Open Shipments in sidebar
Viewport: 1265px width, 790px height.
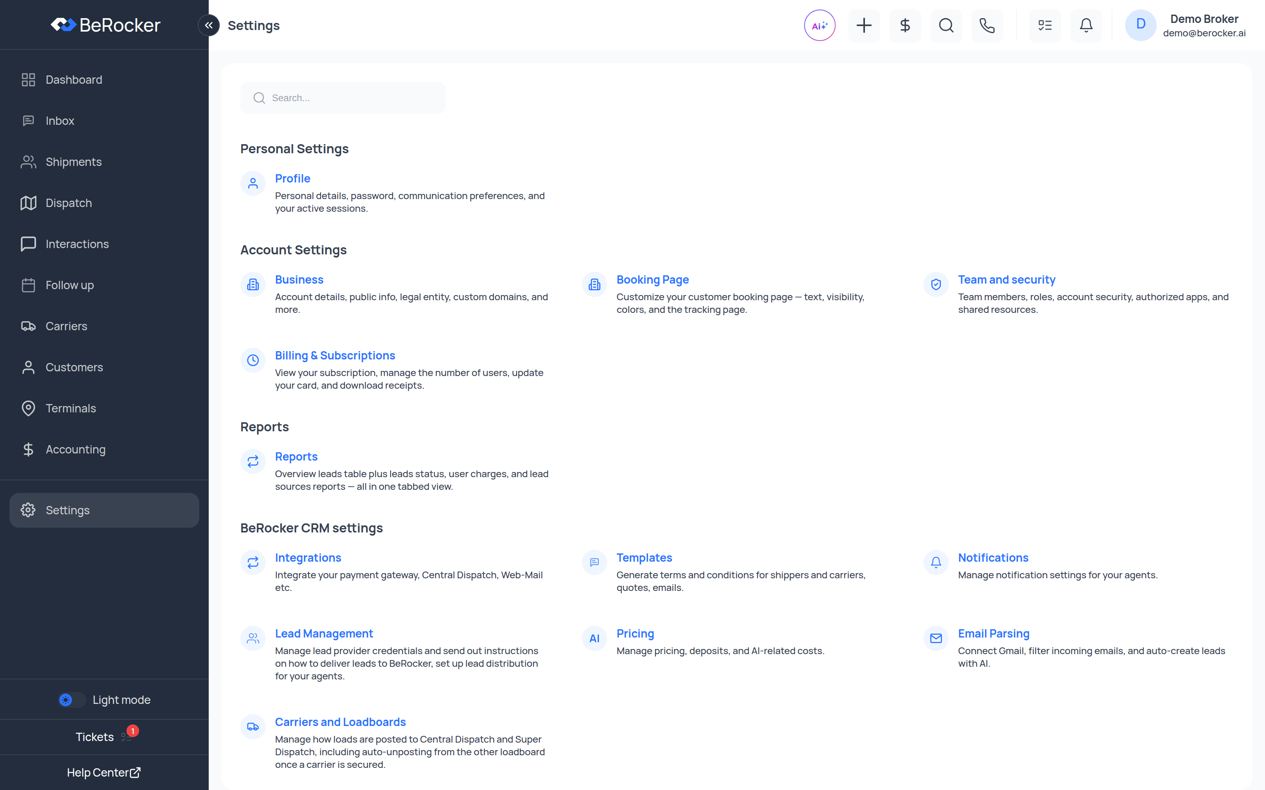pyautogui.click(x=104, y=162)
